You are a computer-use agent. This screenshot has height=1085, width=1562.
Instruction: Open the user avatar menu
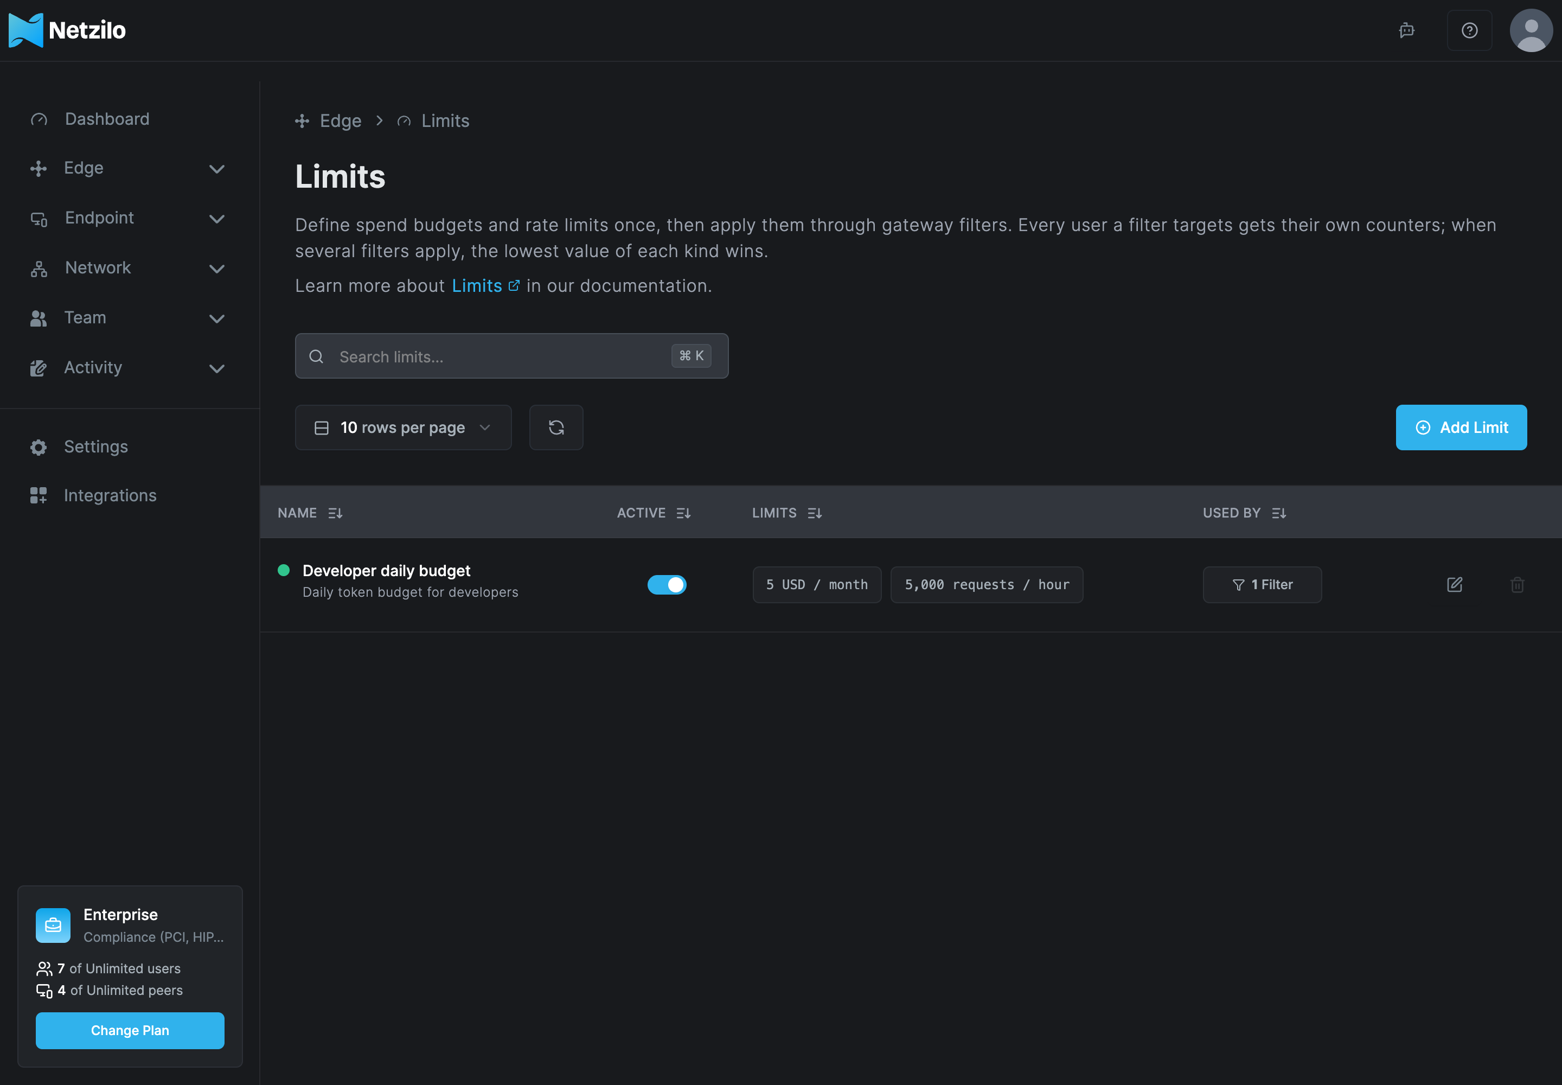(x=1531, y=30)
